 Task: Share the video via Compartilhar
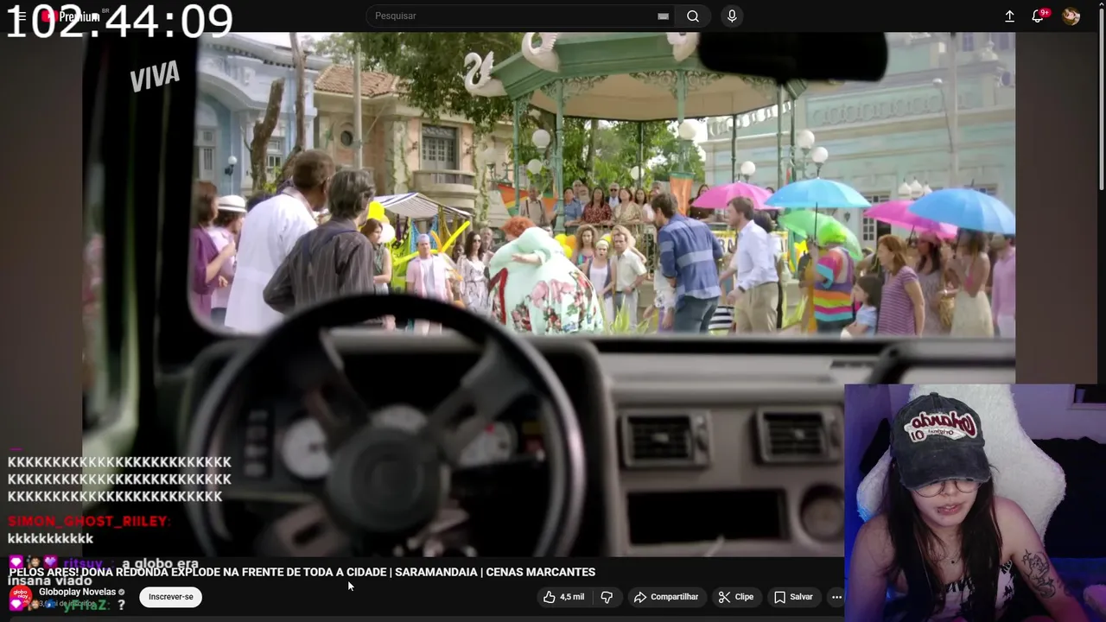click(666, 597)
